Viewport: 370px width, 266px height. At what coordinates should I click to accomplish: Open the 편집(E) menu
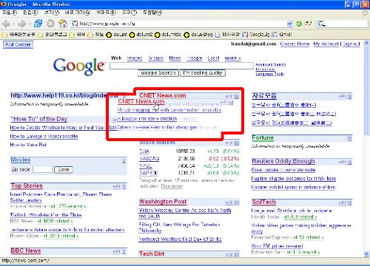click(31, 13)
